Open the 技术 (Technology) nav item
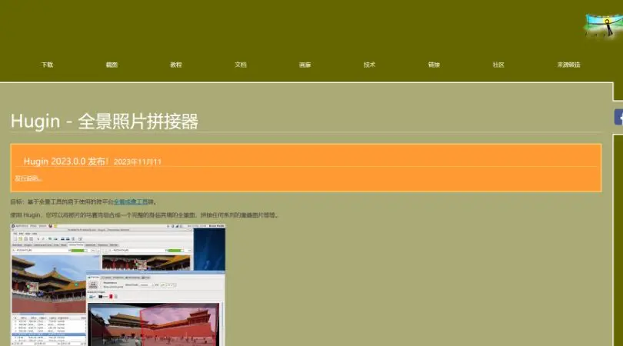Screen dimensions: 623x346 [x=369, y=65]
